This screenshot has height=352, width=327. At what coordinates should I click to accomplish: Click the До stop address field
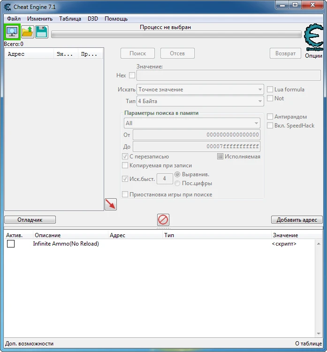pyautogui.click(x=197, y=146)
